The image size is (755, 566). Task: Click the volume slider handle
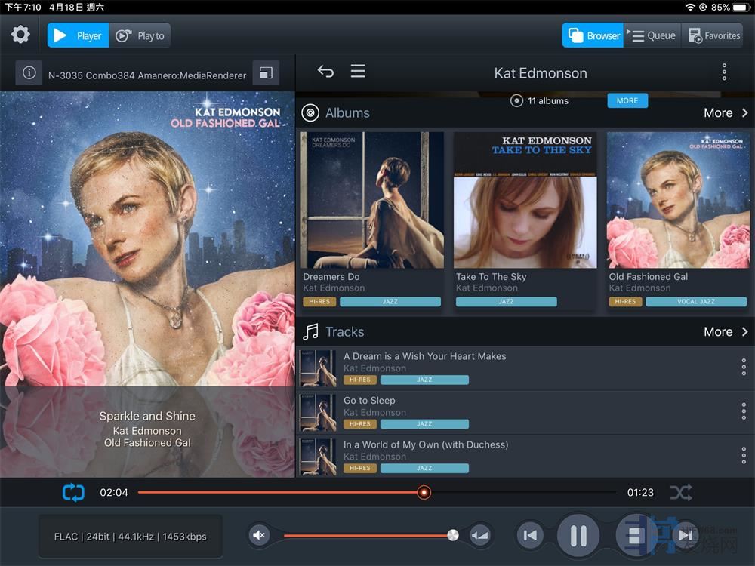click(452, 536)
